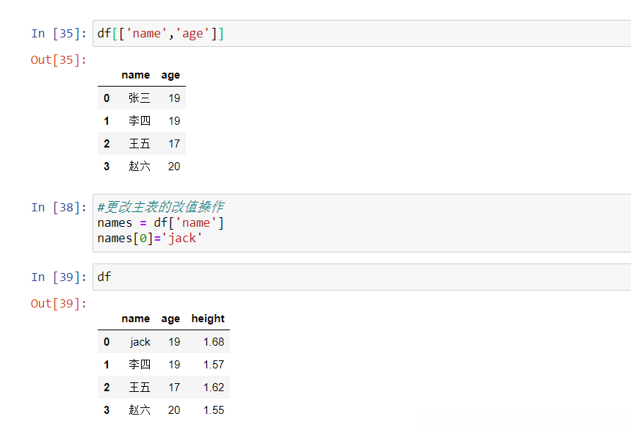Click row index 0 in Out[35] table

pos(107,98)
